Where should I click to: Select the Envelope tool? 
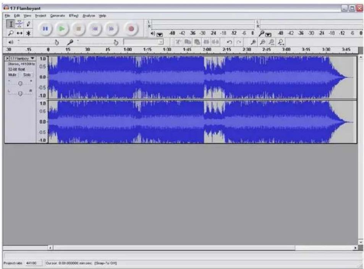(x=19, y=24)
